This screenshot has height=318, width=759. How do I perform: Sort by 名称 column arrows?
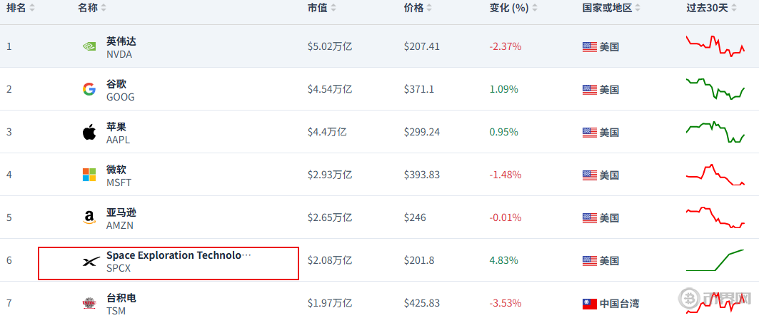(104, 9)
